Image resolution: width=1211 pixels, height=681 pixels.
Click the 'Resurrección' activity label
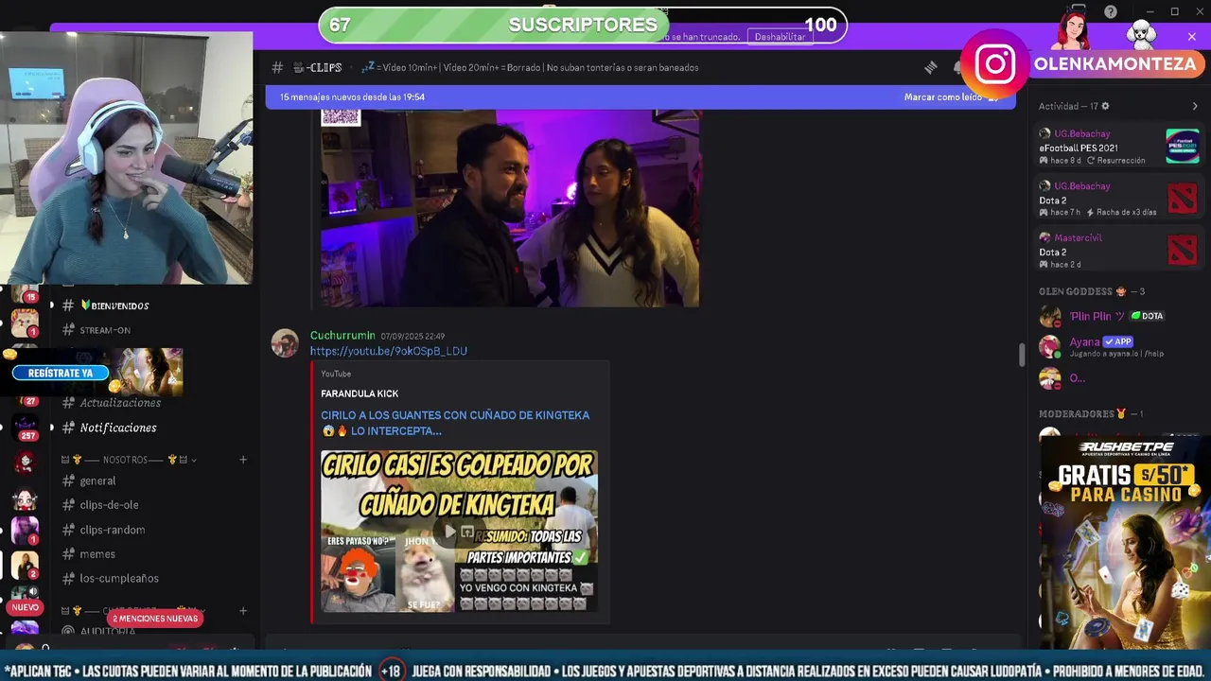click(x=1121, y=161)
